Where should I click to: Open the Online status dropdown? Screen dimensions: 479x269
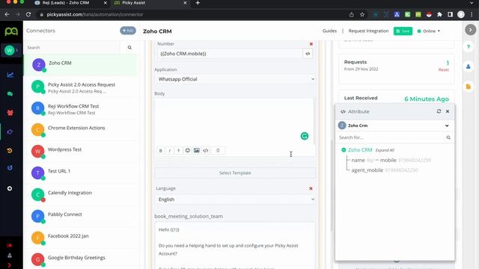[x=429, y=31]
